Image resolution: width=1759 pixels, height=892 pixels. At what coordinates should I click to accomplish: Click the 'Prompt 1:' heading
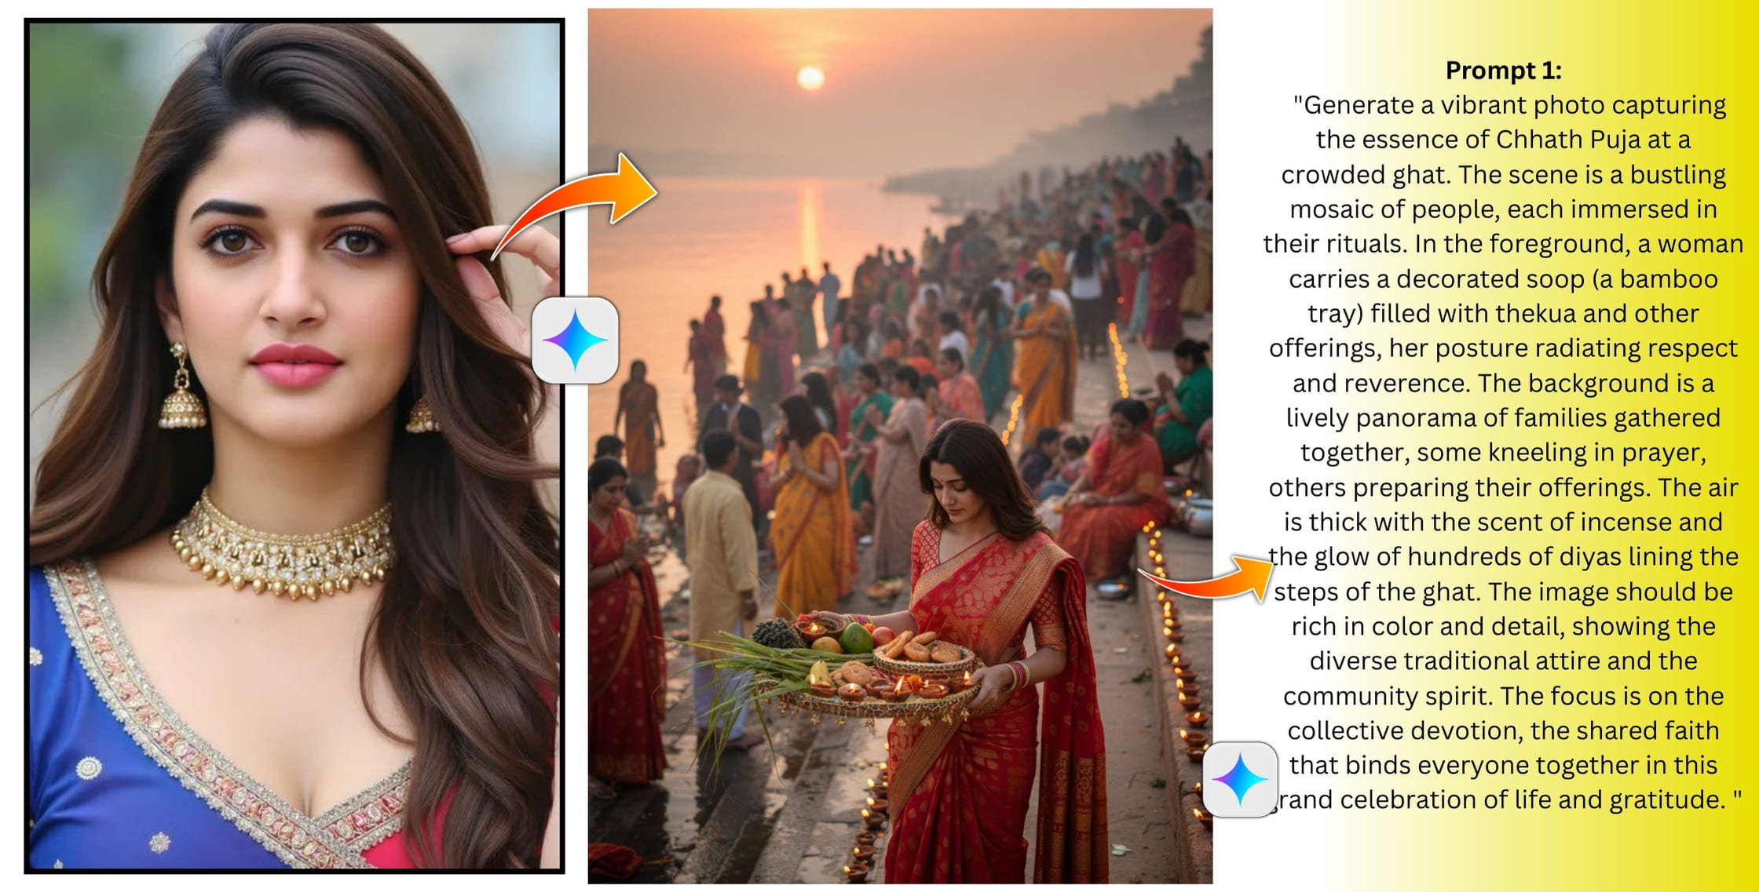point(1503,71)
